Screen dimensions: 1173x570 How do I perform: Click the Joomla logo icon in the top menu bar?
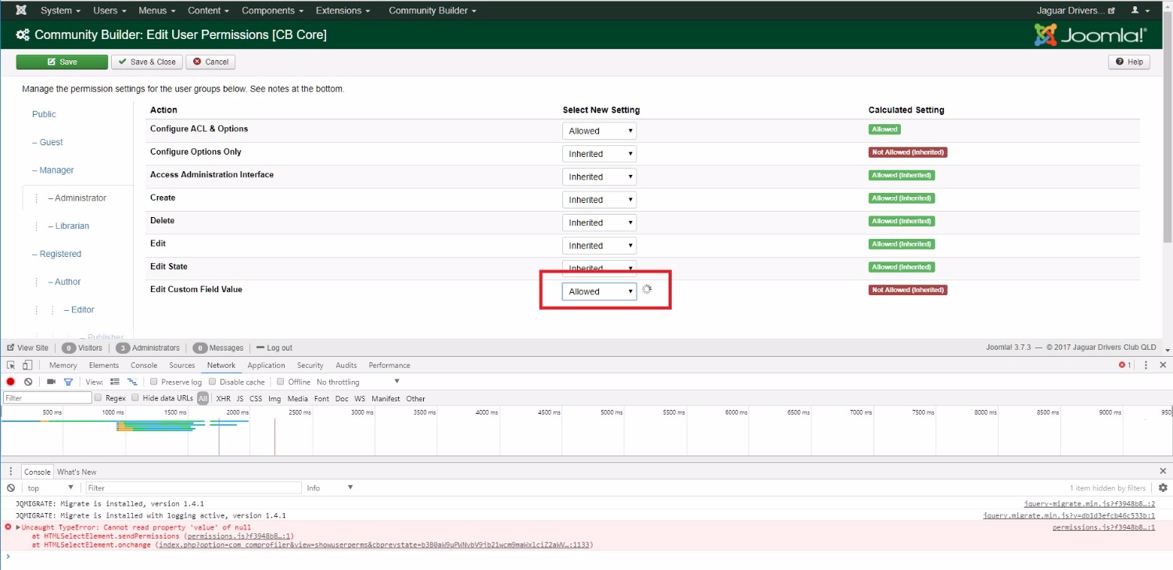[x=21, y=10]
